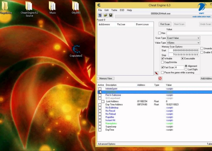
Task: Click the scan progress bar
Action: [x=164, y=16]
